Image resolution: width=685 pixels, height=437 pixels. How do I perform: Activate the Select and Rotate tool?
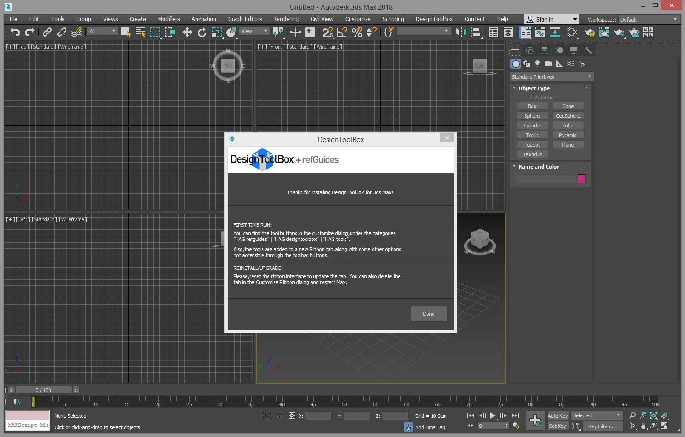pos(202,32)
